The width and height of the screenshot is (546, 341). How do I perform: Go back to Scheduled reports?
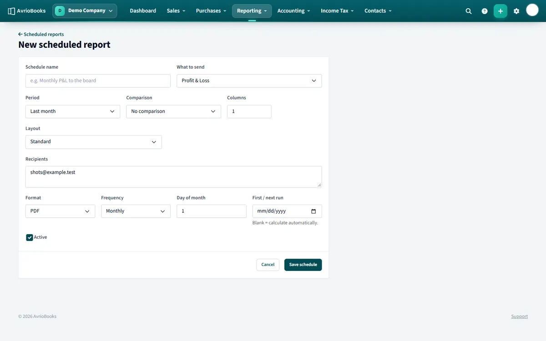coord(41,35)
